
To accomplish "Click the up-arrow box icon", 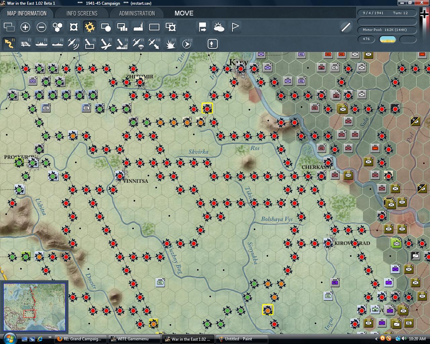I will pyautogui.click(x=213, y=44).
